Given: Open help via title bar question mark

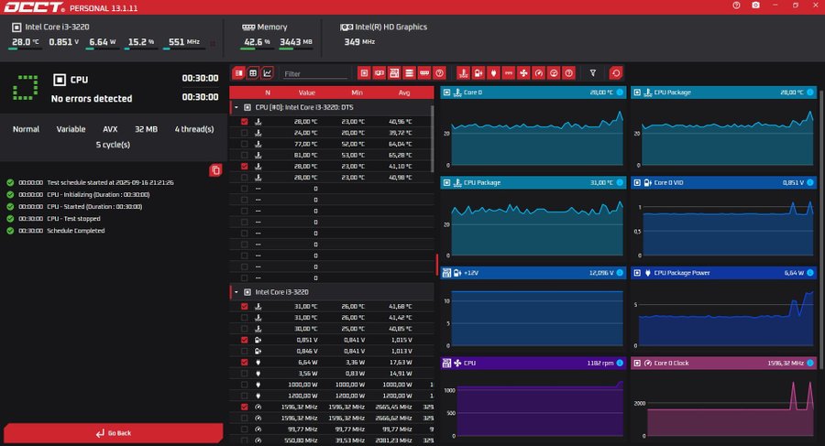Looking at the screenshot, I should click(736, 5).
